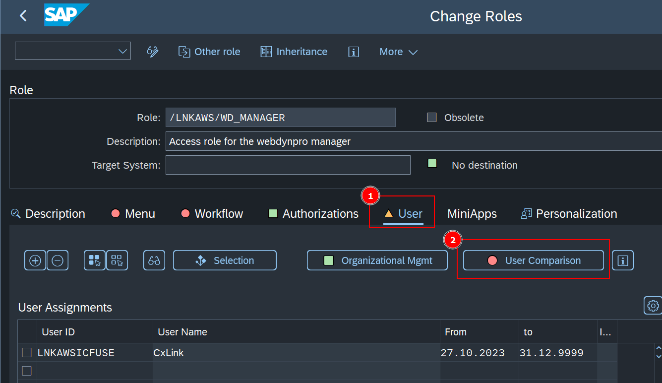
Task: Switch to the Menu tab
Action: pyautogui.click(x=133, y=214)
